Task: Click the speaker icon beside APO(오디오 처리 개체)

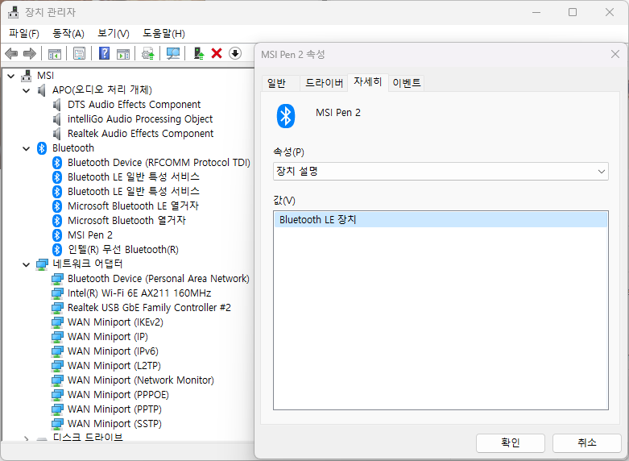Action: pos(41,90)
